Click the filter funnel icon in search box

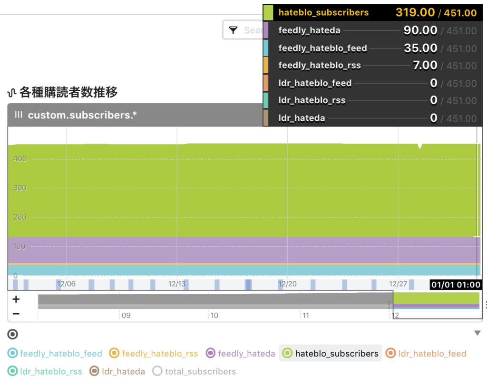coord(233,30)
